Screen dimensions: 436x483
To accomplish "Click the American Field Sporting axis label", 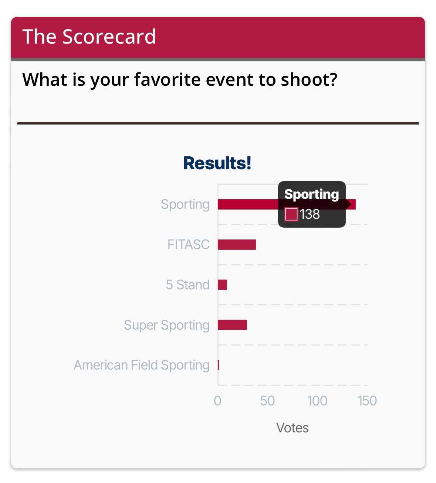I will tap(142, 365).
